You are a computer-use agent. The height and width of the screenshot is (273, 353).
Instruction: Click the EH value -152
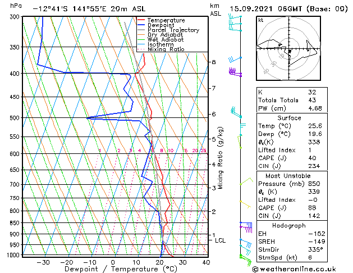tap(317, 234)
